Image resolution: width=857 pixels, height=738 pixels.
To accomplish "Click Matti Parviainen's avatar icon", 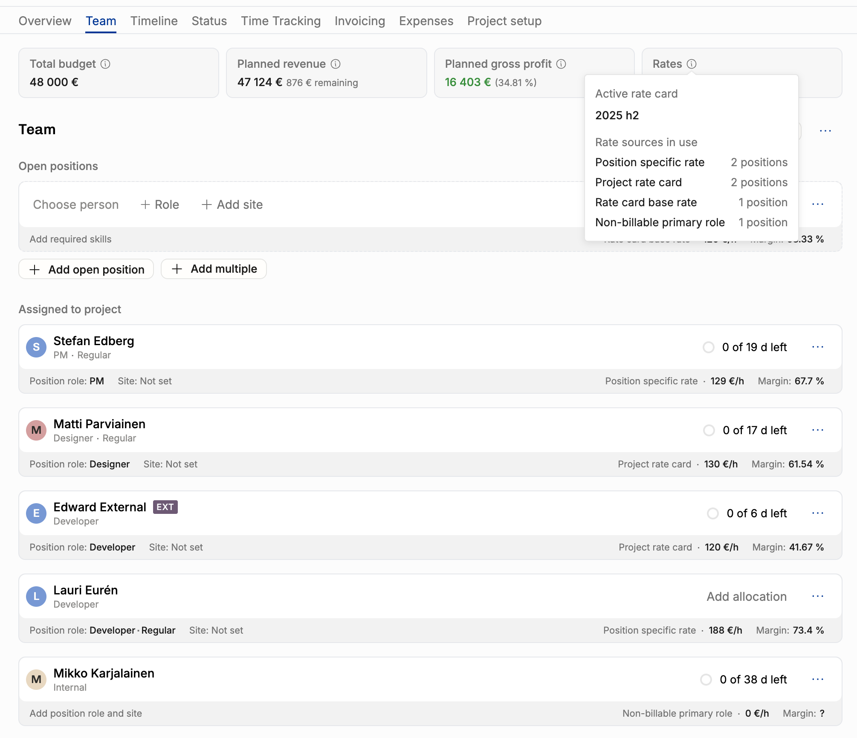I will click(x=36, y=430).
